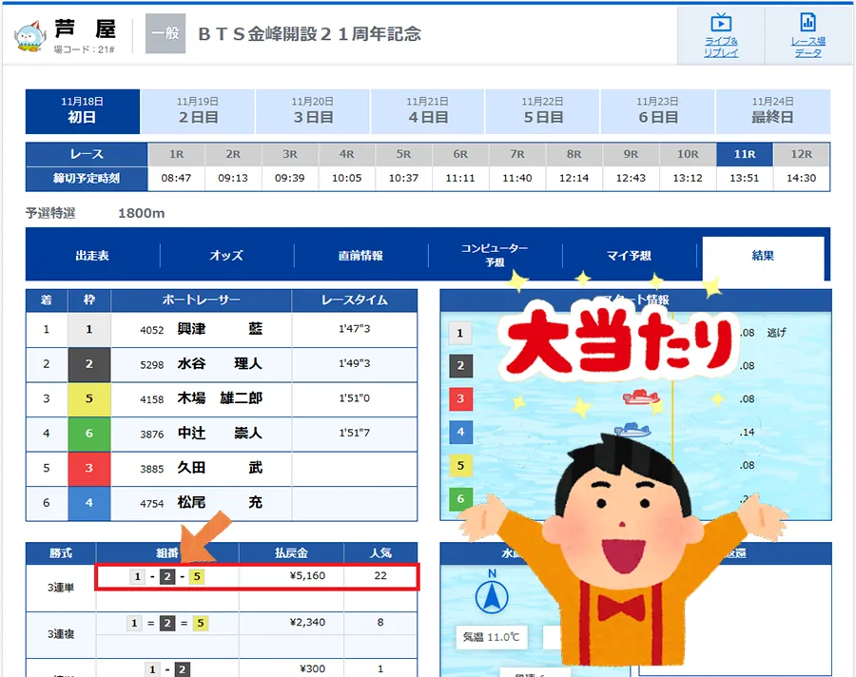Viewport: 856px width, 677px height.
Task: Open the コンピューター予想 tab
Action: click(495, 255)
